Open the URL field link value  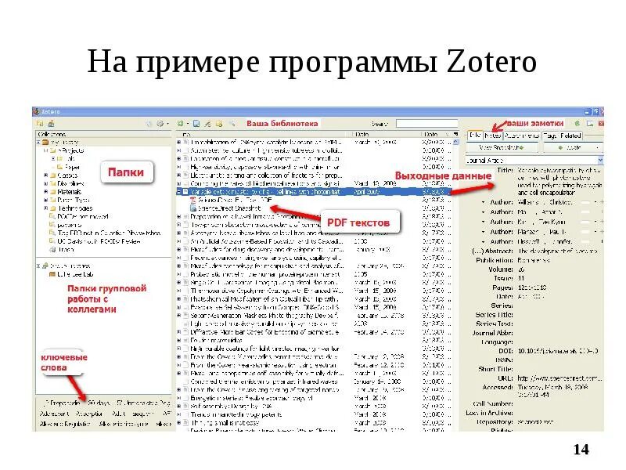(559, 378)
